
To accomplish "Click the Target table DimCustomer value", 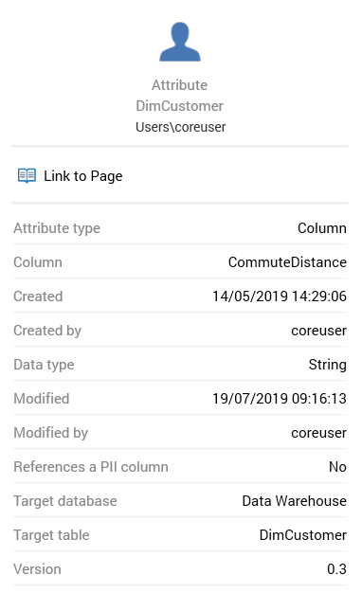I will click(x=303, y=535).
